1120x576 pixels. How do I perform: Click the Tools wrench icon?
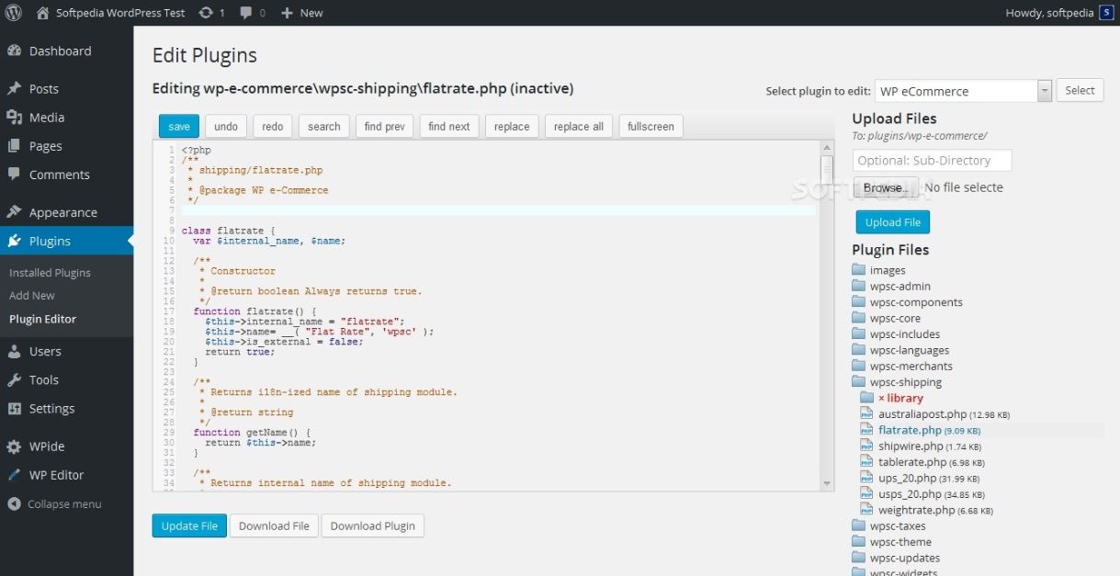[x=14, y=379]
